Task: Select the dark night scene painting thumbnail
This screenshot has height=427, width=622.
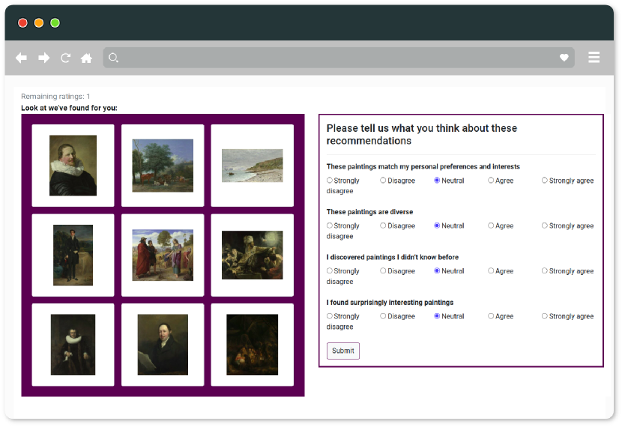Action: point(252,345)
